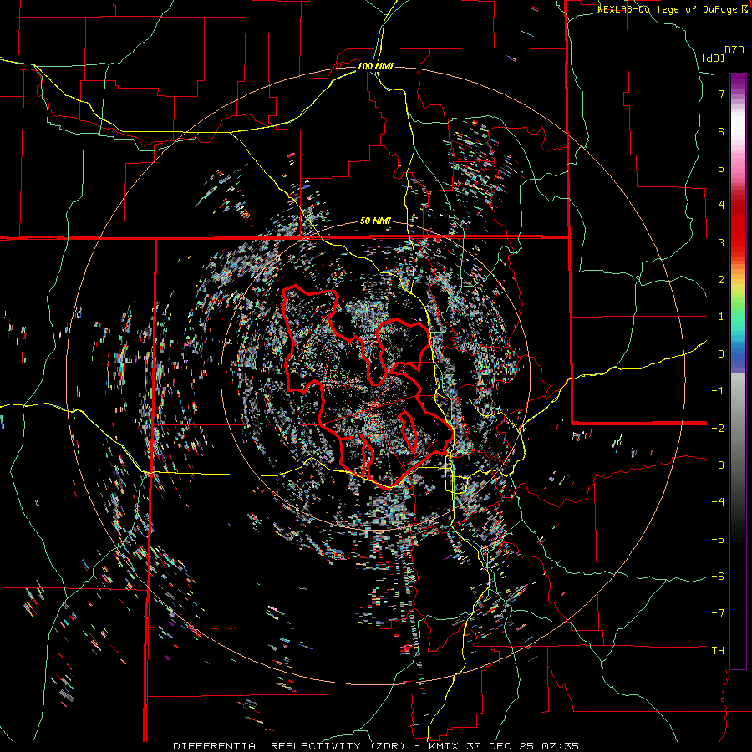Image resolution: width=752 pixels, height=752 pixels.
Task: Click the 3 value on the color scale
Action: pyautogui.click(x=721, y=242)
